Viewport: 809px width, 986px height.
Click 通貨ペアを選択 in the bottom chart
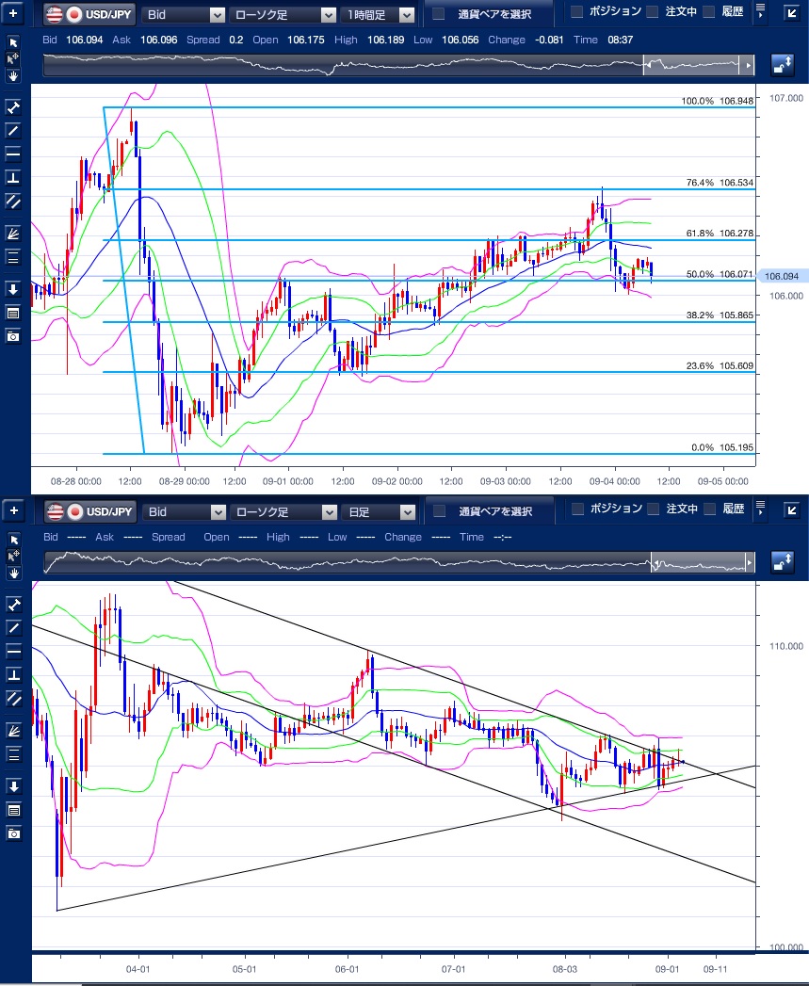click(x=483, y=511)
